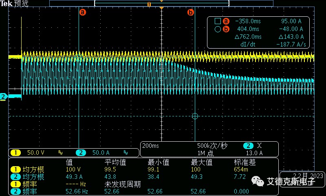Select cursor a marker on the graticule
Viewport: 326px width, 196px height.
(83, 12)
